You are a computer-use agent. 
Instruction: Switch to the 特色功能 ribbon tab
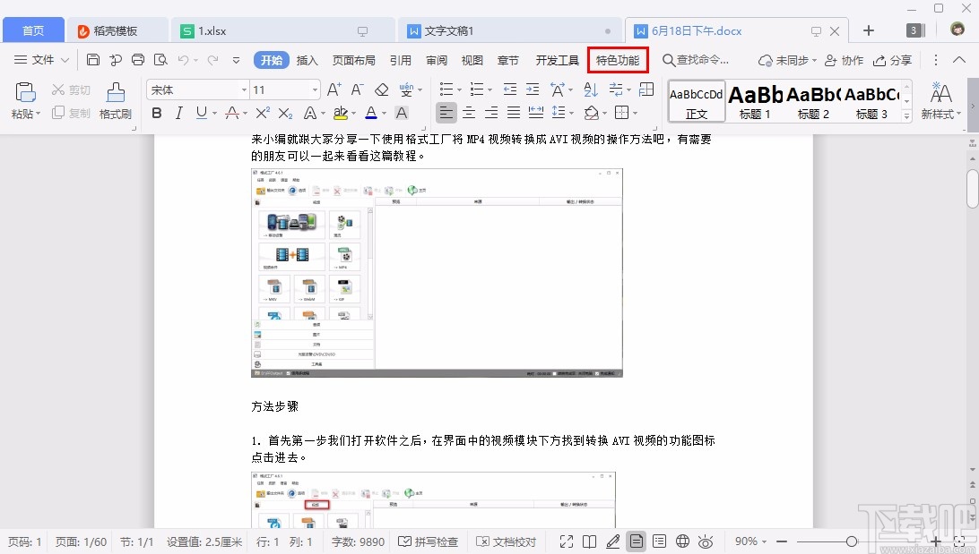click(617, 60)
